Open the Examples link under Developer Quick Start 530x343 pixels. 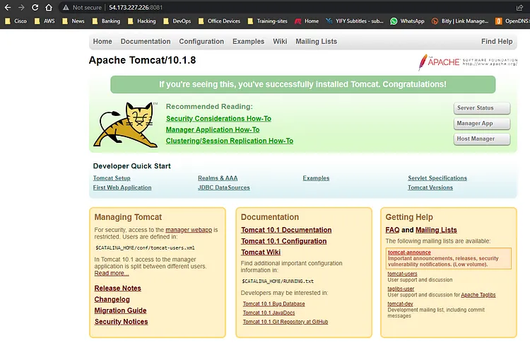[316, 178]
